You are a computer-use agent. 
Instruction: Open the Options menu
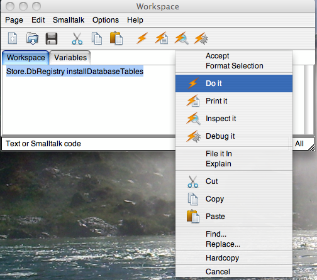106,20
